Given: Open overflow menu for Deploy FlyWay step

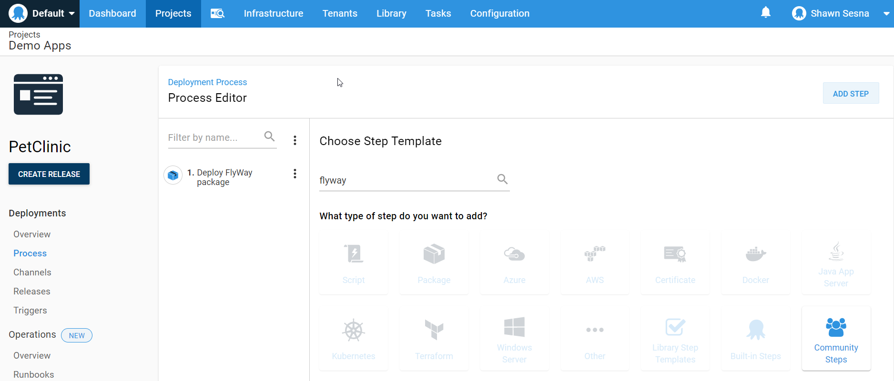Looking at the screenshot, I should (295, 174).
